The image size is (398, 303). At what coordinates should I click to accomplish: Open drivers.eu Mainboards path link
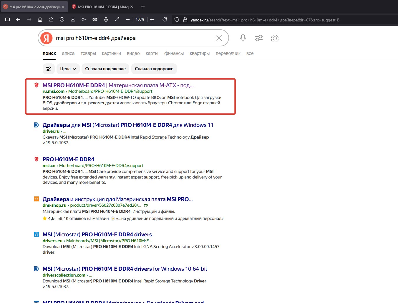tap(97, 241)
